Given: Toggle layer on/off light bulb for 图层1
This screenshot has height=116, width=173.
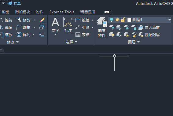Looking at the screenshot, I should [112, 20].
